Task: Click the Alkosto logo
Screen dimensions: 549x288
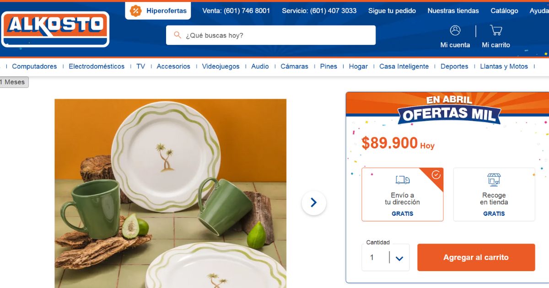Action: 55,29
